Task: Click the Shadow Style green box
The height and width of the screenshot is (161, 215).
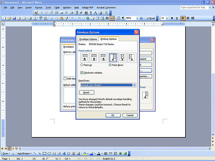Action: pos(120,153)
